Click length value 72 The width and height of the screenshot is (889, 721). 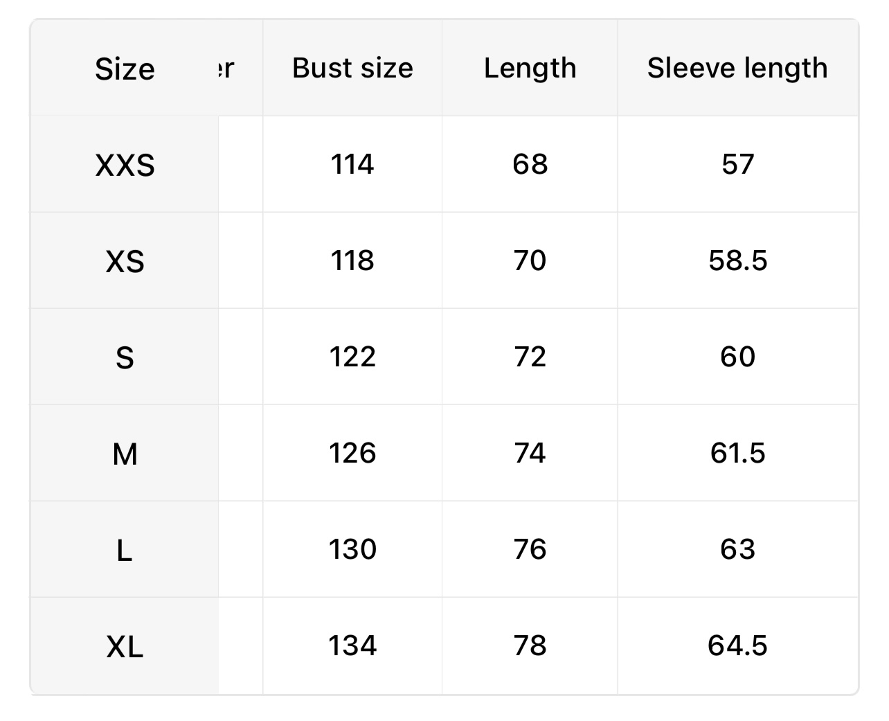point(530,357)
